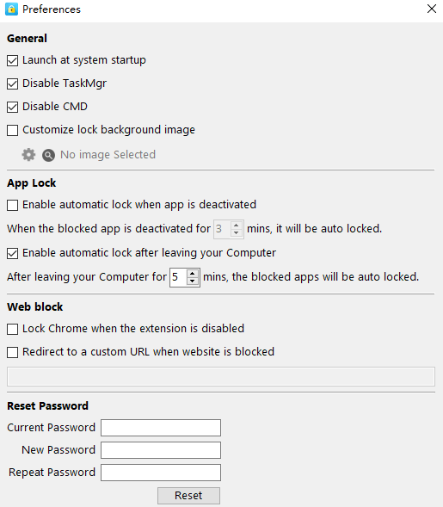
Task: Click the custom redirect URL text field
Action: (221, 376)
